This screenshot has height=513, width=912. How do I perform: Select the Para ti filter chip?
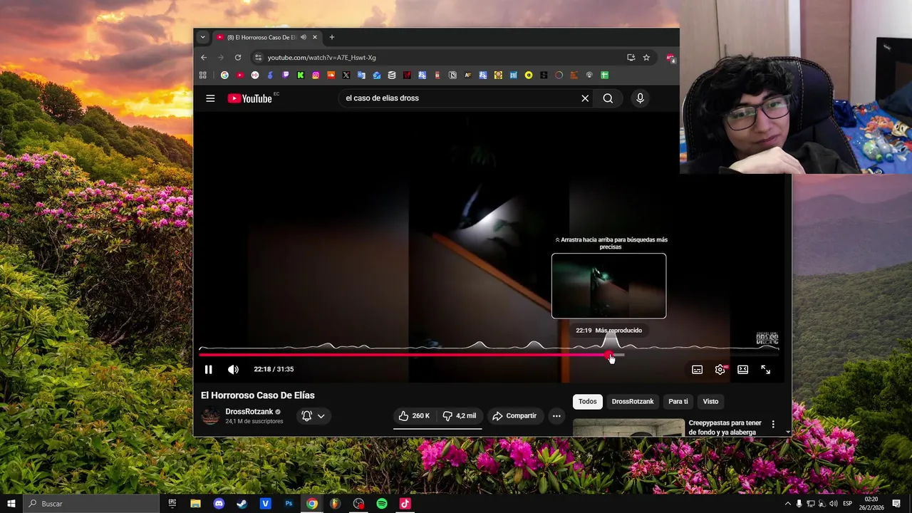(678, 401)
